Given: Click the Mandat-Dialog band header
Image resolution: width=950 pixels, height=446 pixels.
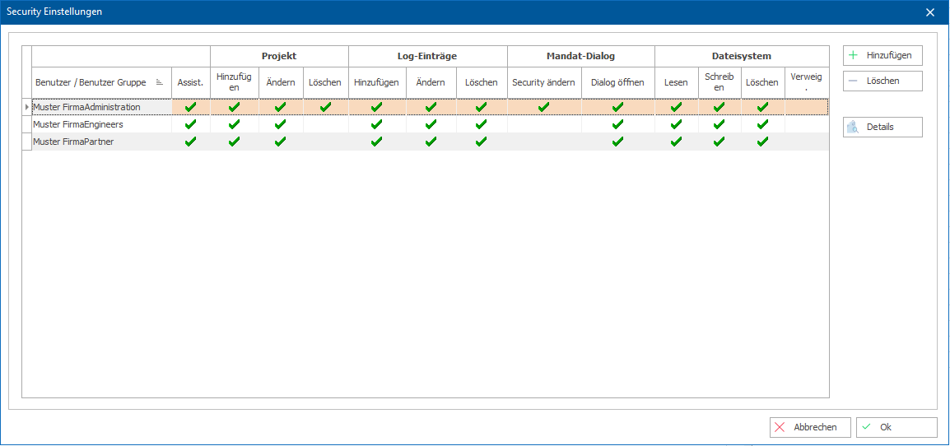Looking at the screenshot, I should (x=581, y=56).
